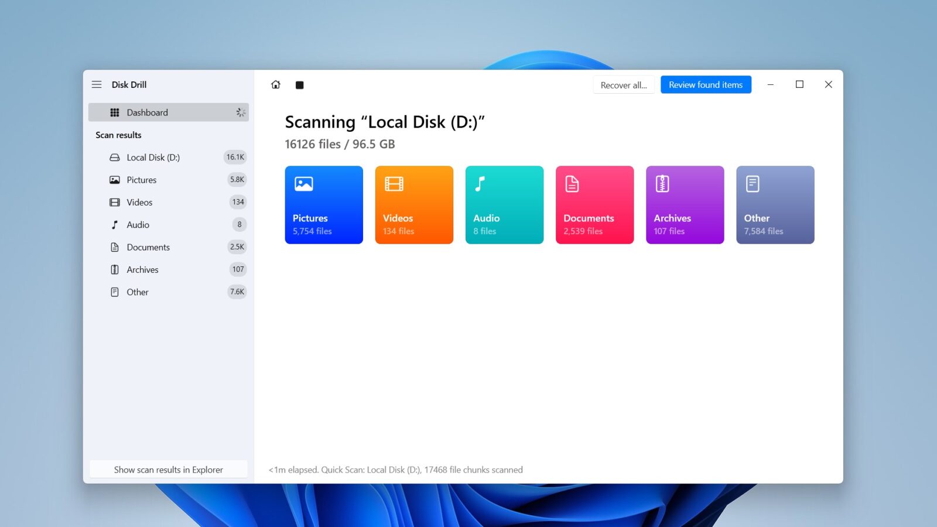Viewport: 937px width, 527px height.
Task: Open the Other files category tile
Action: 775,205
